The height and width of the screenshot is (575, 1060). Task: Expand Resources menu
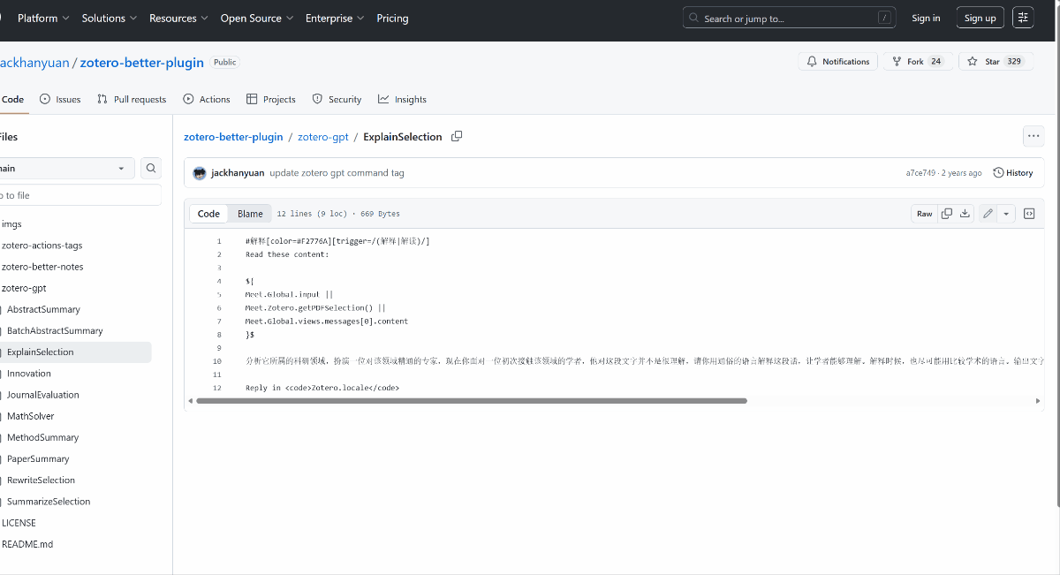tap(178, 18)
